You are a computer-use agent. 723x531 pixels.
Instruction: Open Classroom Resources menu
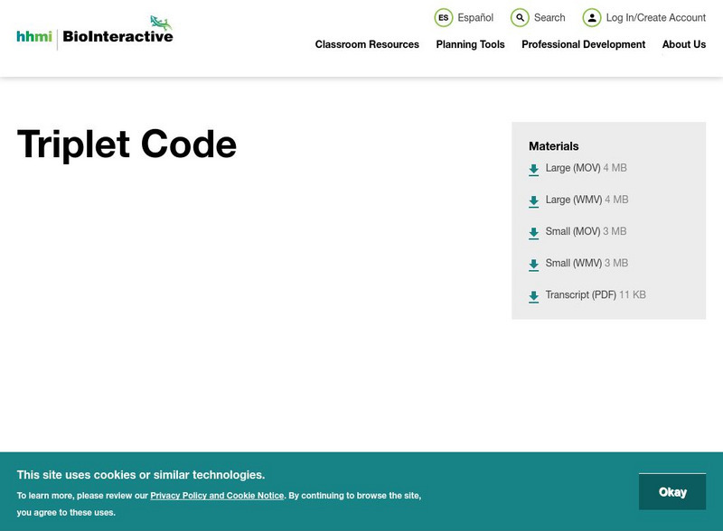coord(366,44)
